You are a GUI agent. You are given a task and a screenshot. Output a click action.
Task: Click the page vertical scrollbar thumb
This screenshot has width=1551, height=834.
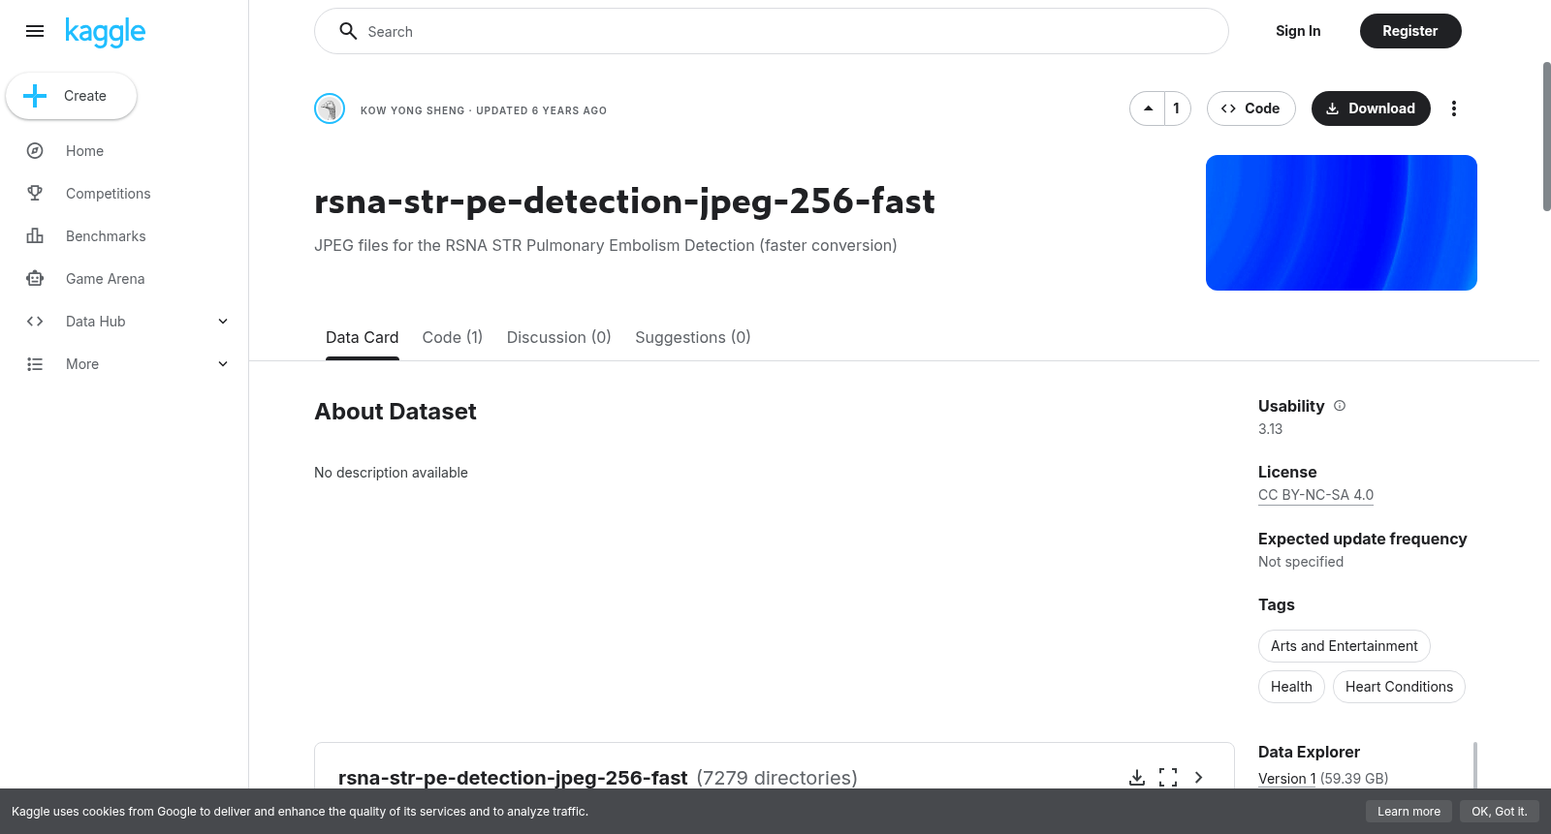(1546, 136)
